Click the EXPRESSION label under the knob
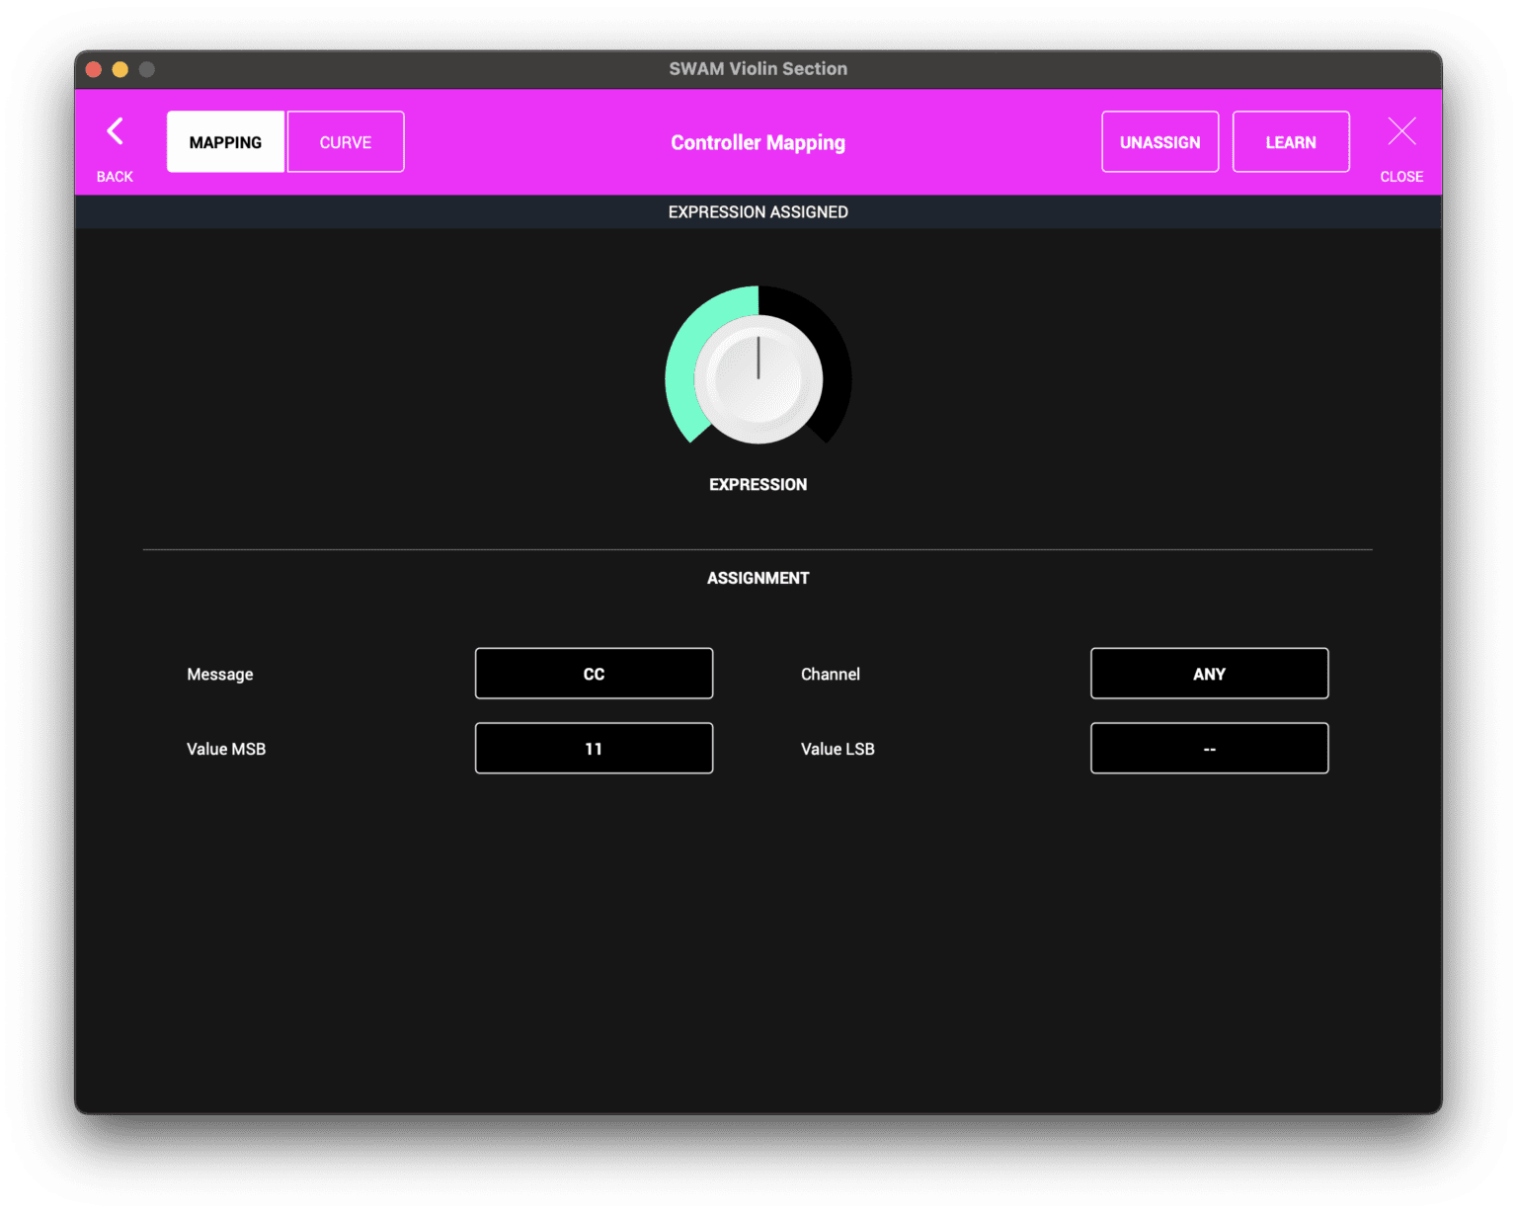 [758, 484]
